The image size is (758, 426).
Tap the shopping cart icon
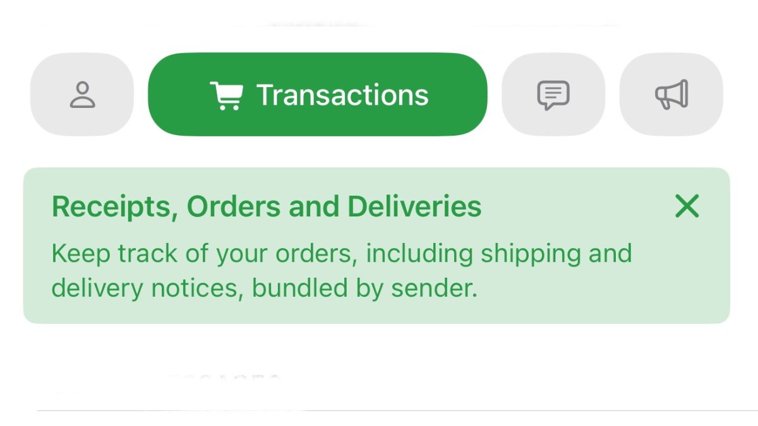tap(226, 95)
